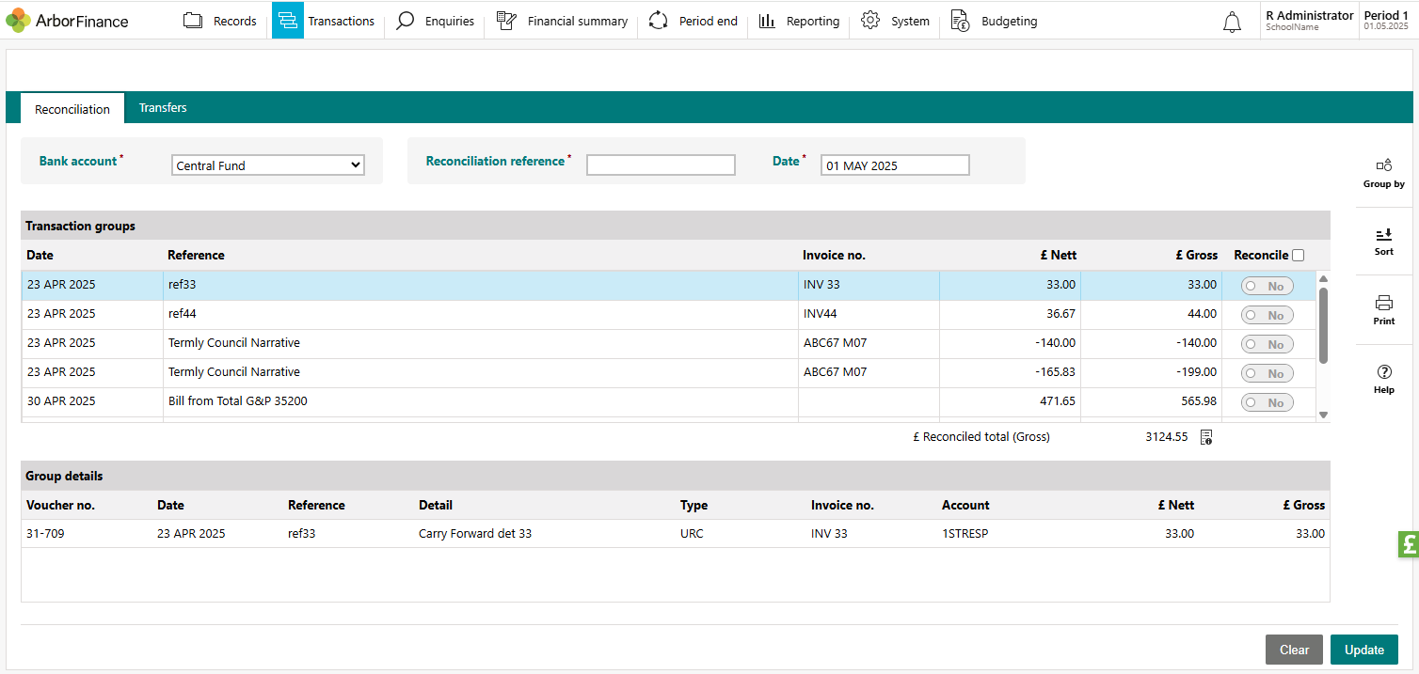The height and width of the screenshot is (674, 1419).
Task: Toggle reconcile for ref44 row
Action: tap(1267, 315)
